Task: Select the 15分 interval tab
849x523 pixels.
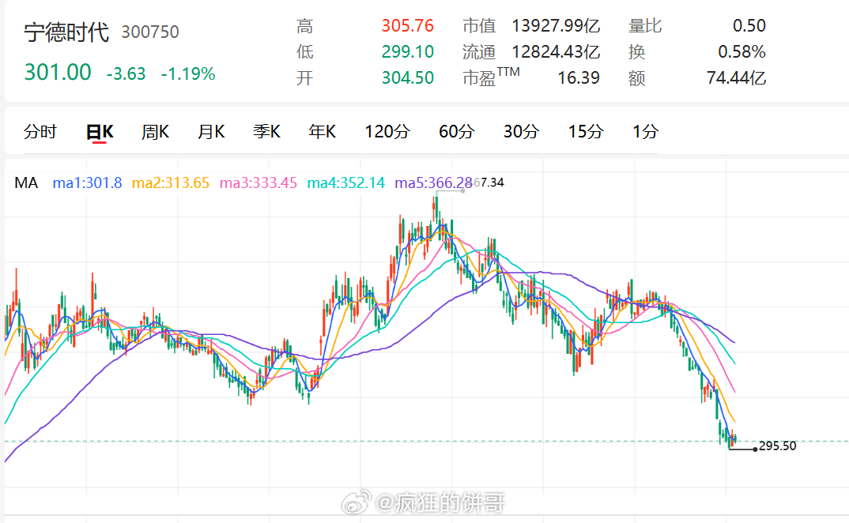Action: coord(586,132)
